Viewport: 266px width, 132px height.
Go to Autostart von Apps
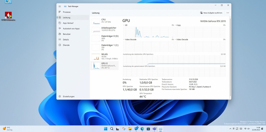point(73,29)
